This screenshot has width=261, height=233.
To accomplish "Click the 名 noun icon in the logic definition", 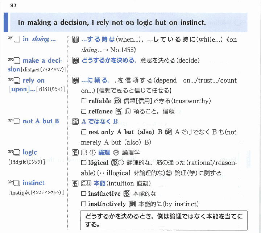I will [75, 153].
